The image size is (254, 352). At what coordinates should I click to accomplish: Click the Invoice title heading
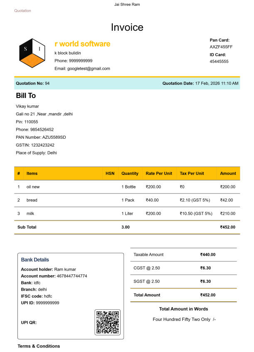click(127, 27)
